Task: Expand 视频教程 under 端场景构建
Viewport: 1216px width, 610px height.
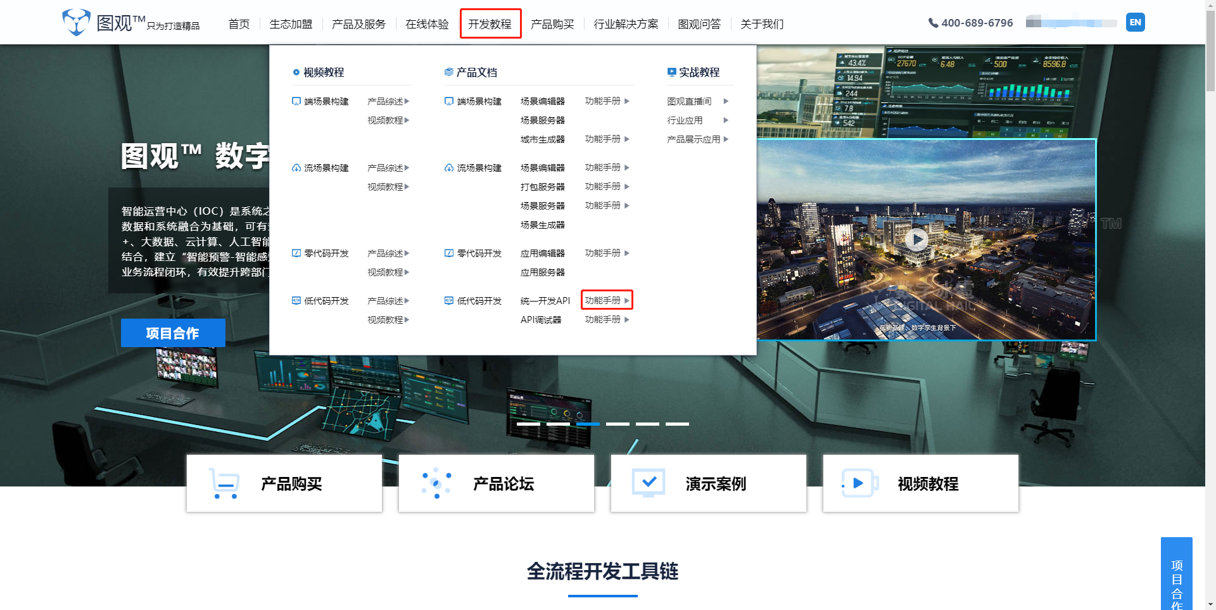Action: tap(388, 120)
